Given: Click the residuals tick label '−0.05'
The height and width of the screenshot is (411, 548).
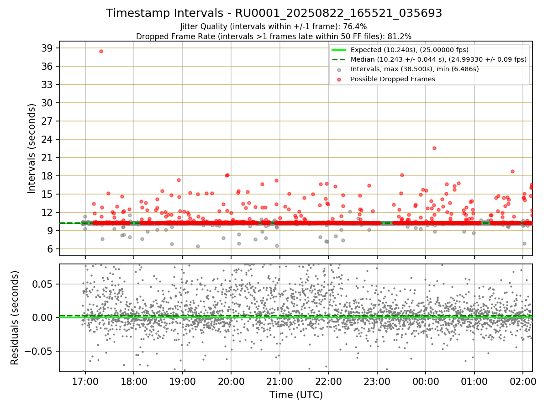Looking at the screenshot, I should [x=39, y=352].
